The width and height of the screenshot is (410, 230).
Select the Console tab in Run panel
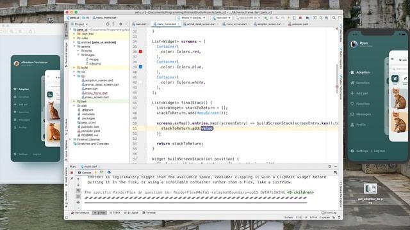(x=85, y=172)
